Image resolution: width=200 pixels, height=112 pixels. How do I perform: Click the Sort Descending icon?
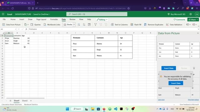(84, 25)
